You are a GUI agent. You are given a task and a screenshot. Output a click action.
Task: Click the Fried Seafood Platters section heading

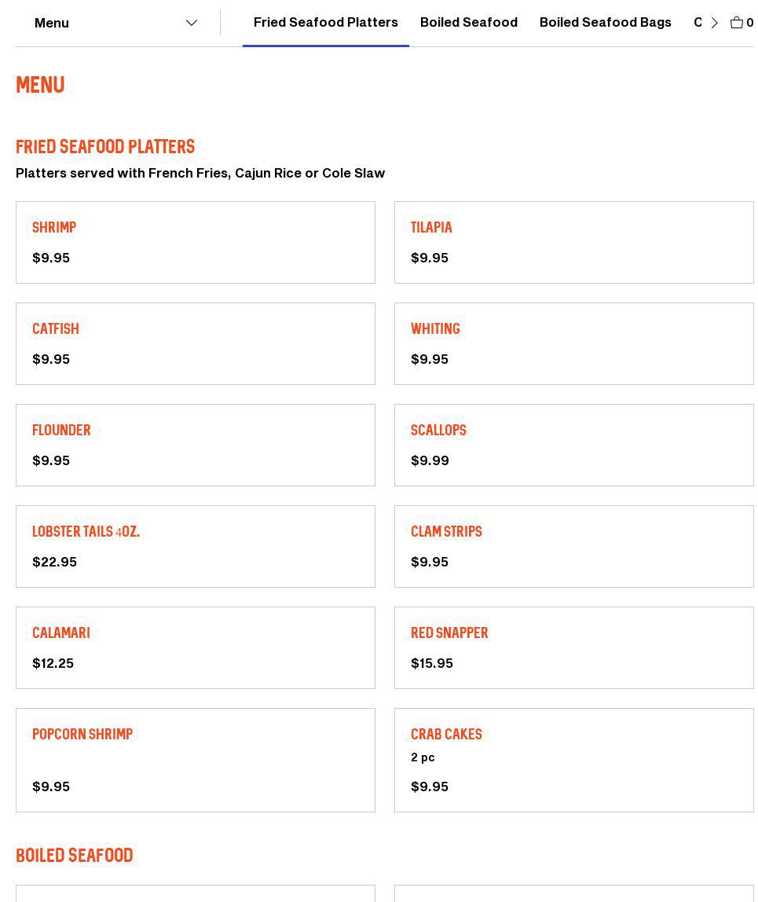click(x=105, y=147)
